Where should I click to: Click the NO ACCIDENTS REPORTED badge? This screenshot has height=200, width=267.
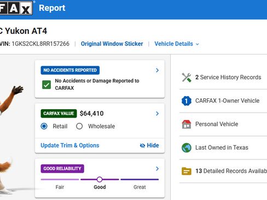pyautogui.click(x=70, y=70)
